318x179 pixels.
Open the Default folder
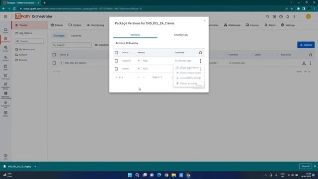tap(21, 55)
